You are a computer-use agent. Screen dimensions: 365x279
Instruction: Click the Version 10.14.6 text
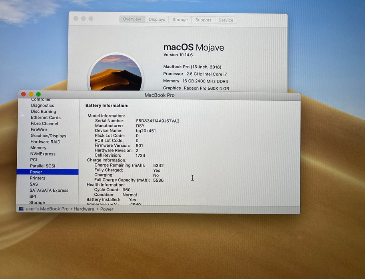click(x=178, y=55)
